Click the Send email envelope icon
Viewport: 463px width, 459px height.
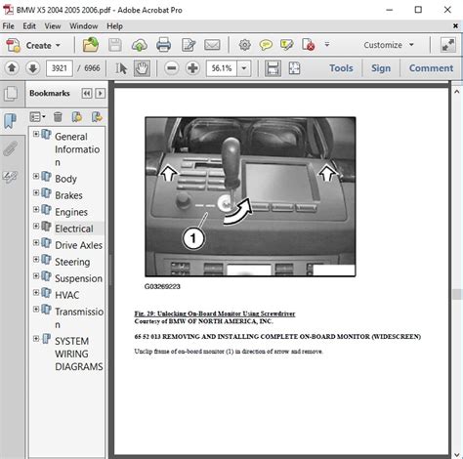click(212, 45)
